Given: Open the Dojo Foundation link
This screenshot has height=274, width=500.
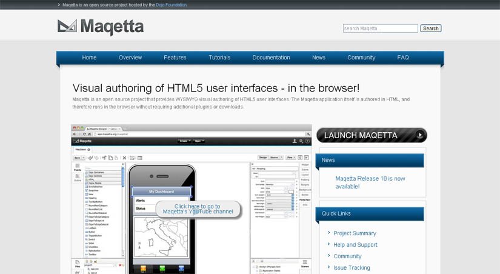Looking at the screenshot, I should [x=172, y=5].
